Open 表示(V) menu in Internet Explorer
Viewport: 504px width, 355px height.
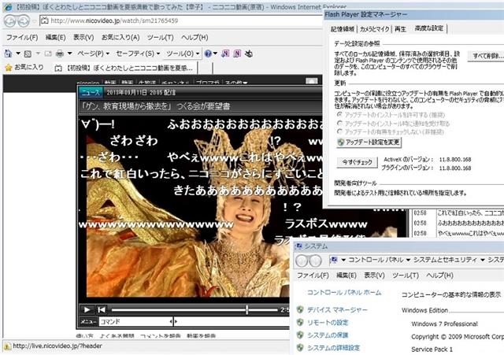click(83, 38)
